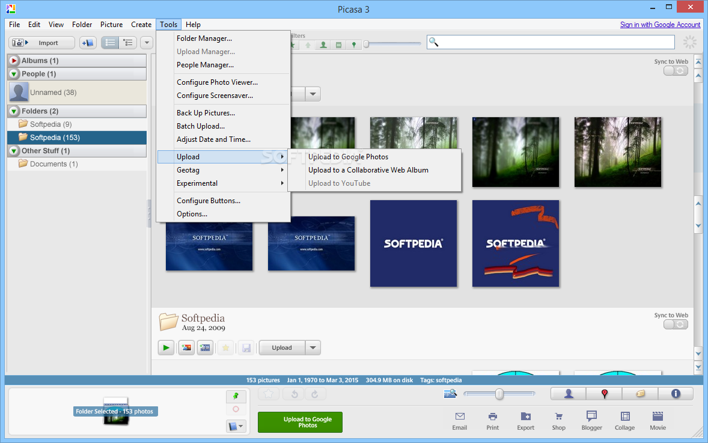Select Configure Screensaver entry

223,96
